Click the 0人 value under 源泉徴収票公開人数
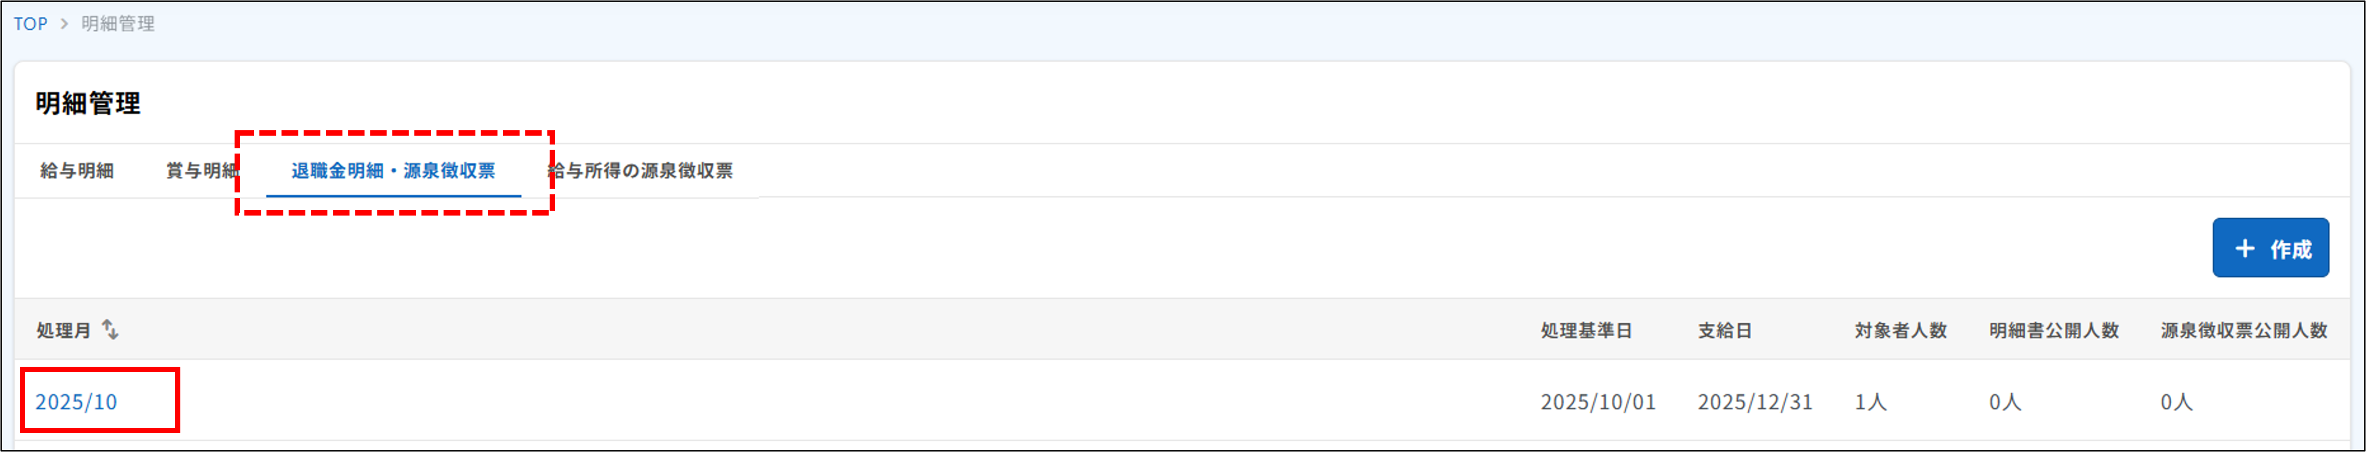Screen dimensions: 2366x452 click(x=2177, y=402)
